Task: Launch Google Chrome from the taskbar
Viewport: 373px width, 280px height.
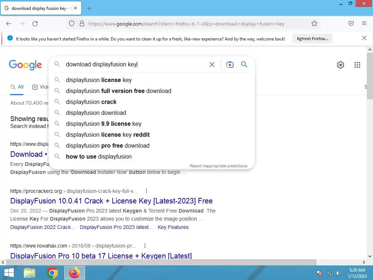Action: tap(52, 273)
